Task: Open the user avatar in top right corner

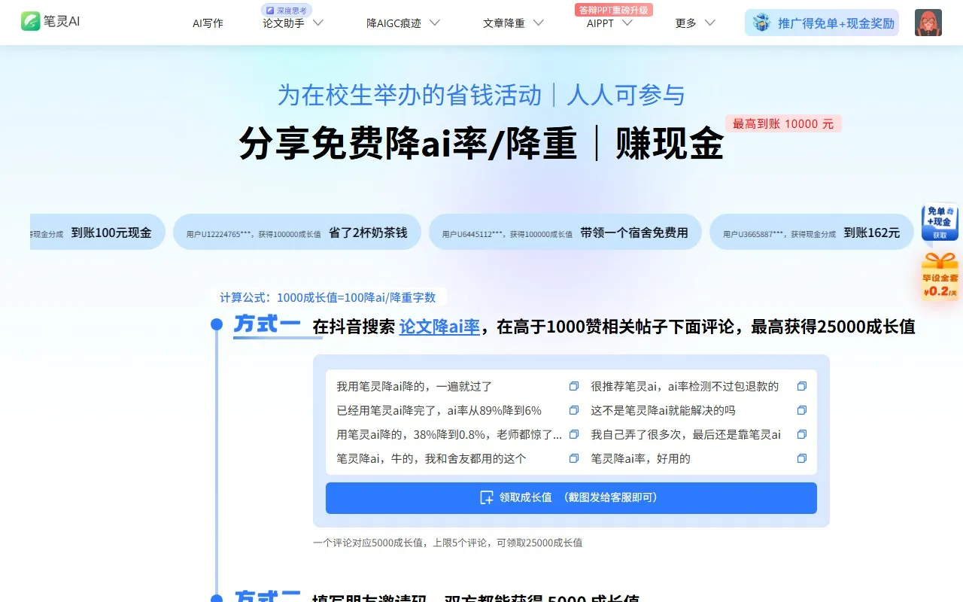Action: 928,23
